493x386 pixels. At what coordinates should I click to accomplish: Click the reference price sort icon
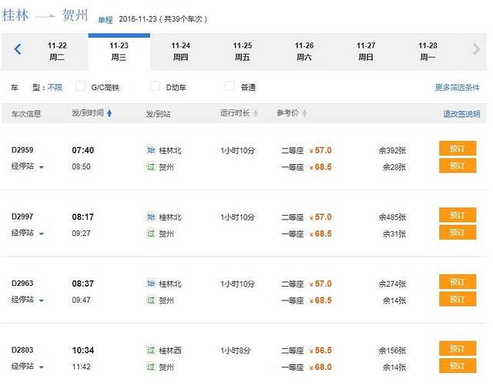304,114
